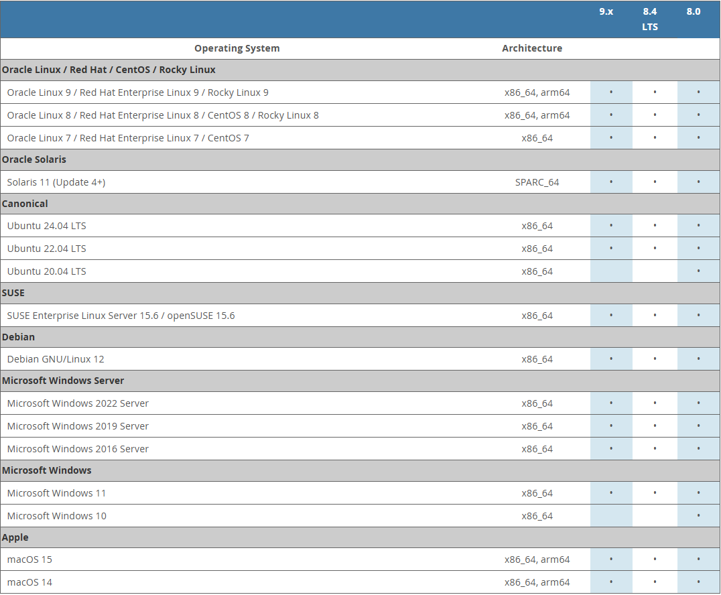721x595 pixels.
Task: Select Microsoft Windows 2016 Server
Action: pyautogui.click(x=360, y=449)
